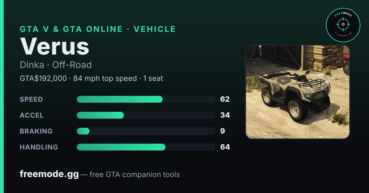Click the free GTA companion tools tagline

[x=135, y=175]
